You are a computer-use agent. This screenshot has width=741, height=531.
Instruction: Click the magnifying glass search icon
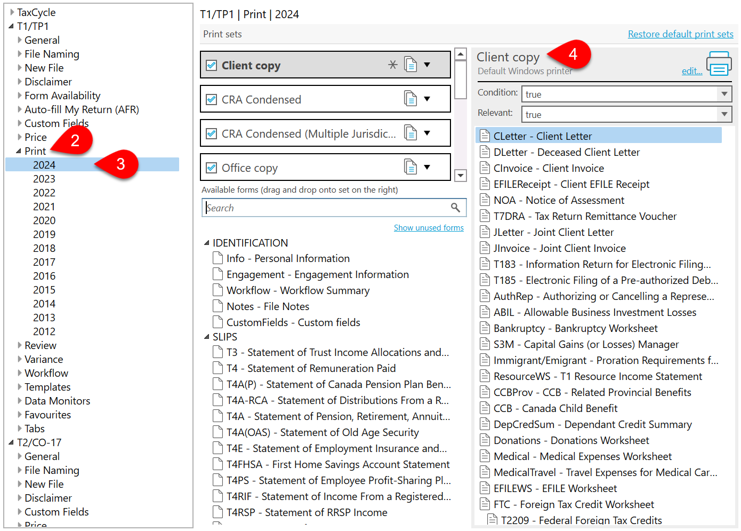(x=455, y=208)
